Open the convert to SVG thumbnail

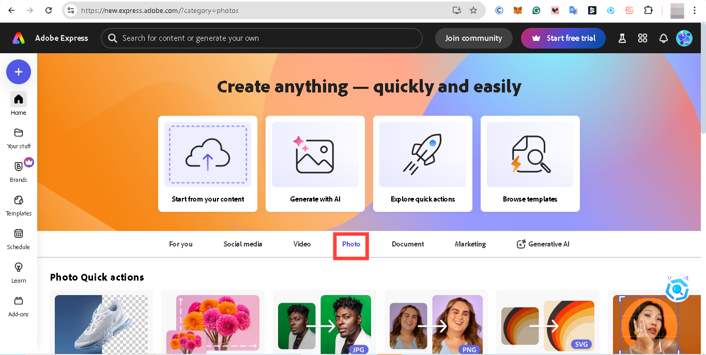point(548,325)
